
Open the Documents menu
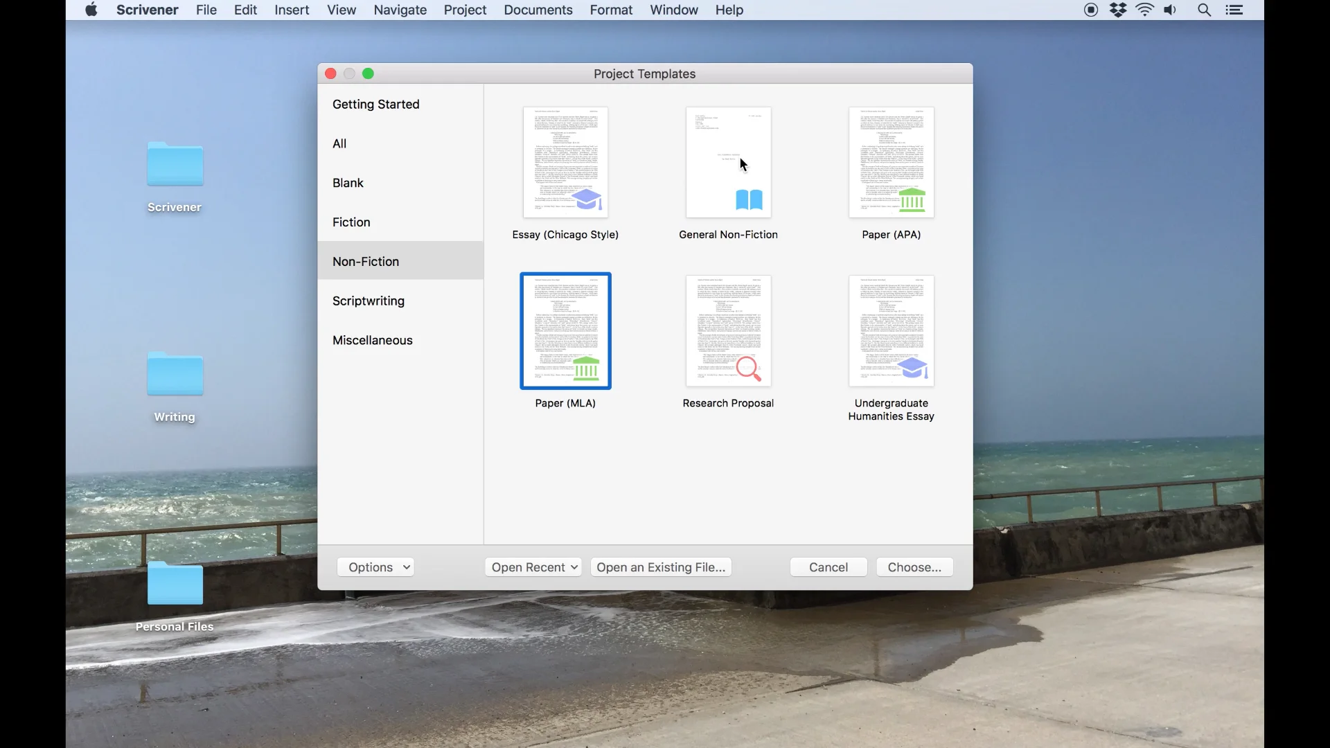tap(538, 10)
